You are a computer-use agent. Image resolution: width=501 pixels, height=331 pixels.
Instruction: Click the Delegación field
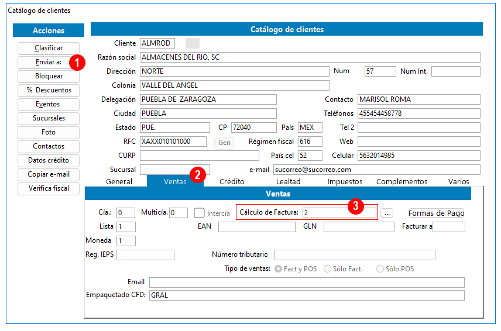click(x=208, y=99)
